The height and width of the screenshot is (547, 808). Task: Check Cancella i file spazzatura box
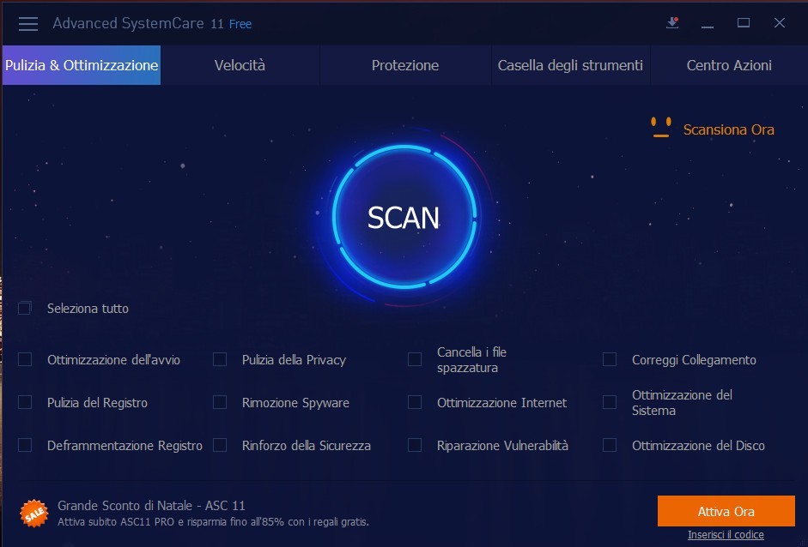(415, 359)
